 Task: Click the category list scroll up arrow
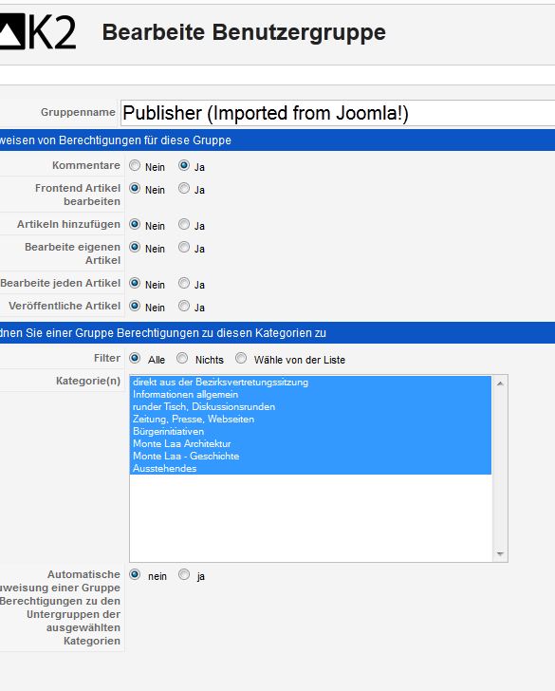500,383
